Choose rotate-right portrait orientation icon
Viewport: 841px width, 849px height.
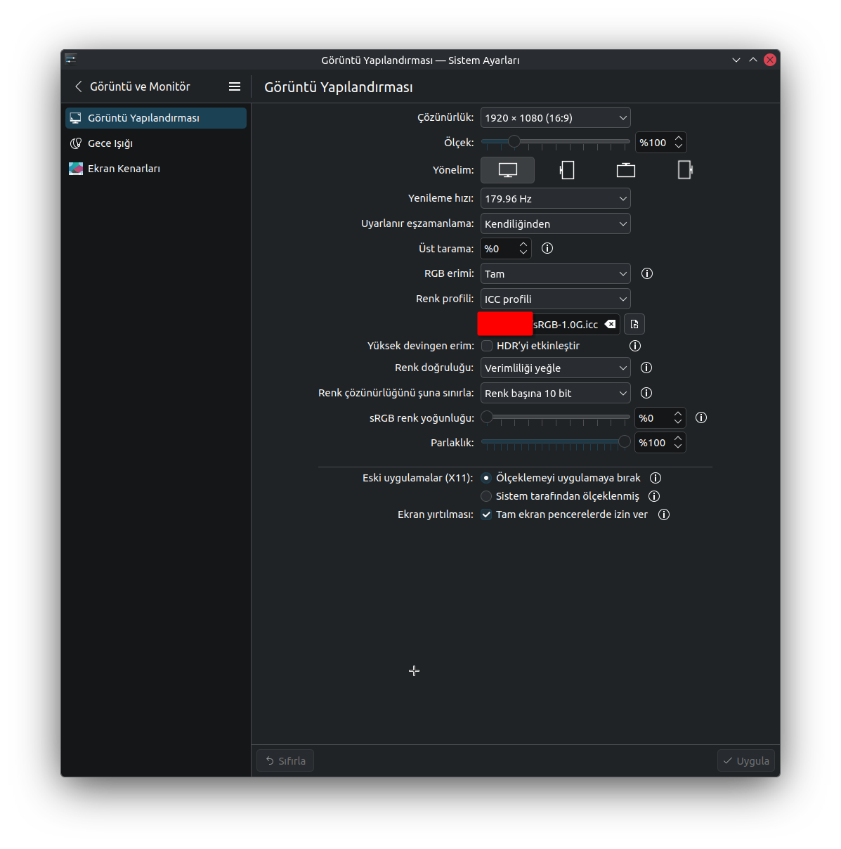(x=684, y=170)
